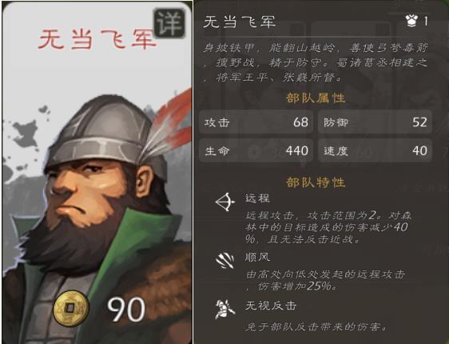Click the warrior icon for 无视反击 trait

pyautogui.click(x=225, y=310)
